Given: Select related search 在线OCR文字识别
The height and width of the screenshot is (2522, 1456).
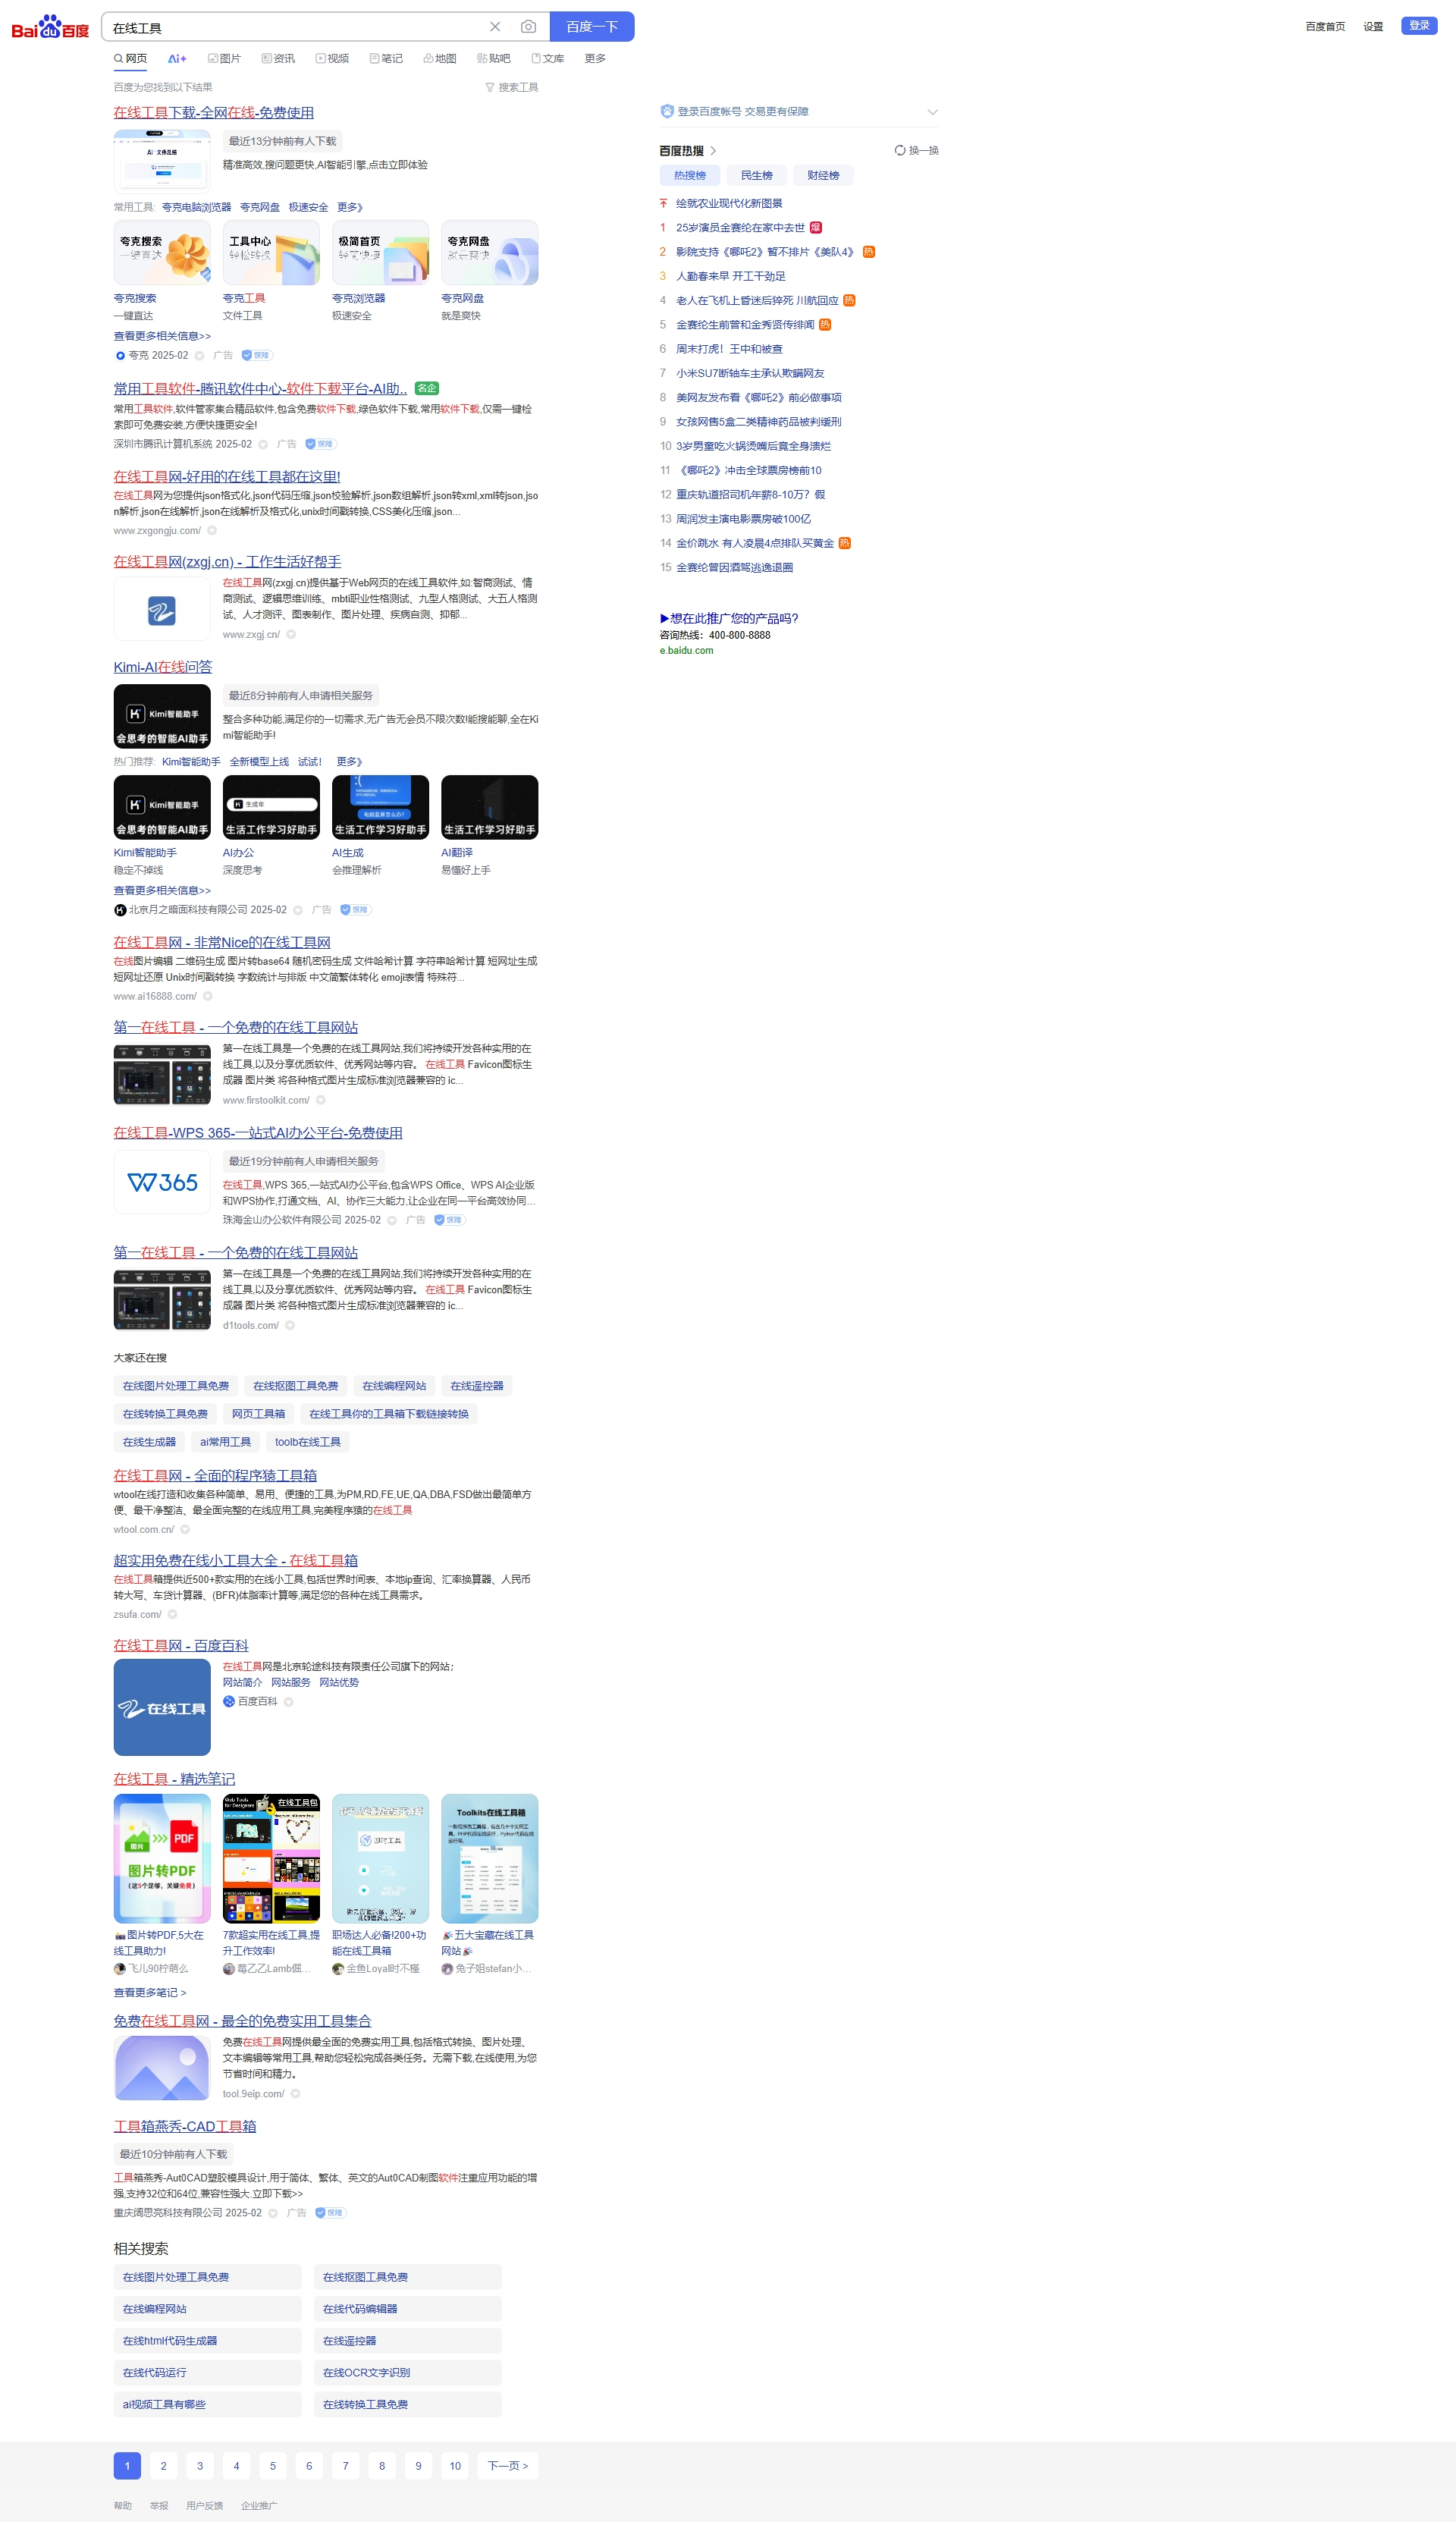Looking at the screenshot, I should 408,2373.
